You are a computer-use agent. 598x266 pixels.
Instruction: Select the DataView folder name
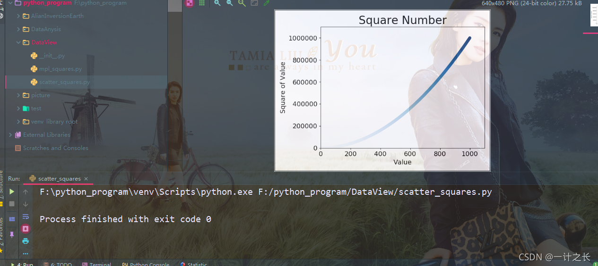coord(44,42)
